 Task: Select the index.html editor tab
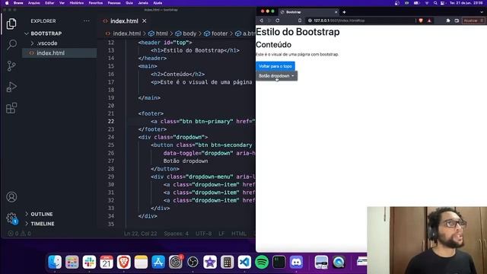124,21
